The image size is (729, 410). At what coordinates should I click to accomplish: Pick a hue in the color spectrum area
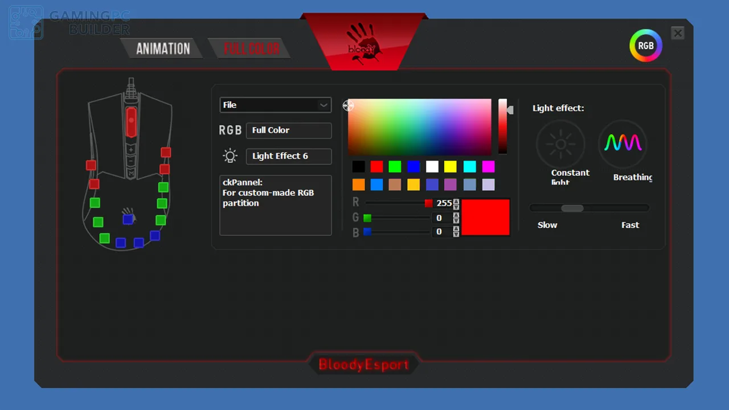[420, 127]
